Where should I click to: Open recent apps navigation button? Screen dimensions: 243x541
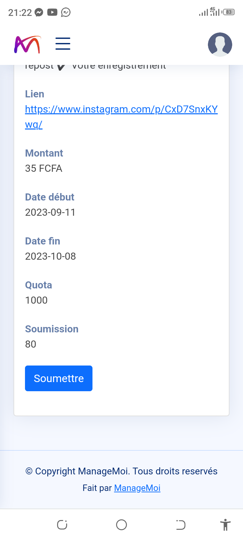point(62,525)
